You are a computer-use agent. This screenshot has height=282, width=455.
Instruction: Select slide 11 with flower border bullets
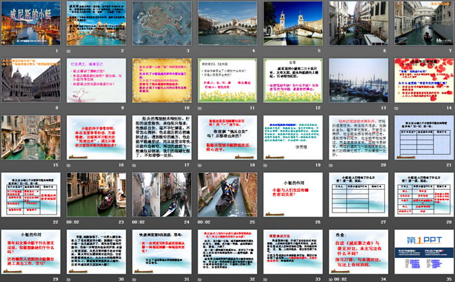[x=228, y=80]
